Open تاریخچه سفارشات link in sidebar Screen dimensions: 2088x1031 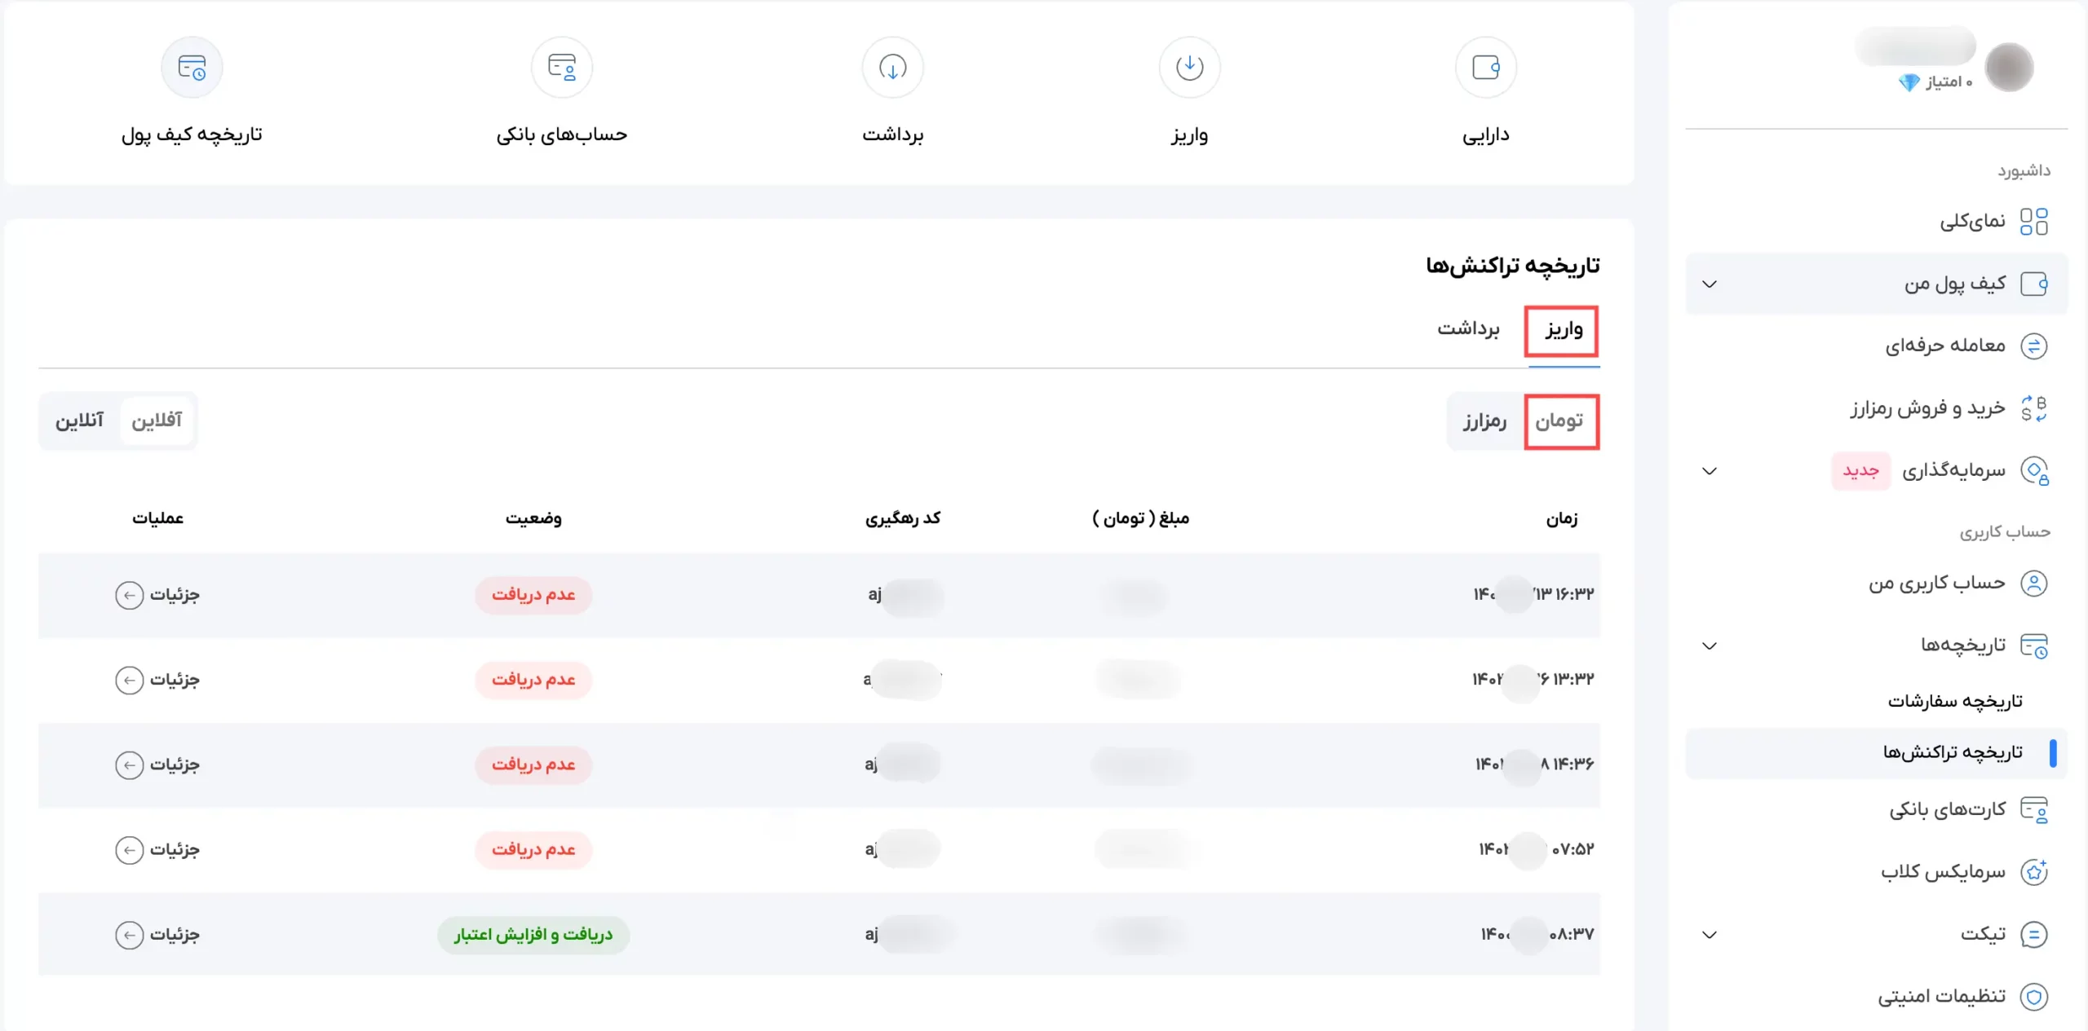coord(1954,702)
